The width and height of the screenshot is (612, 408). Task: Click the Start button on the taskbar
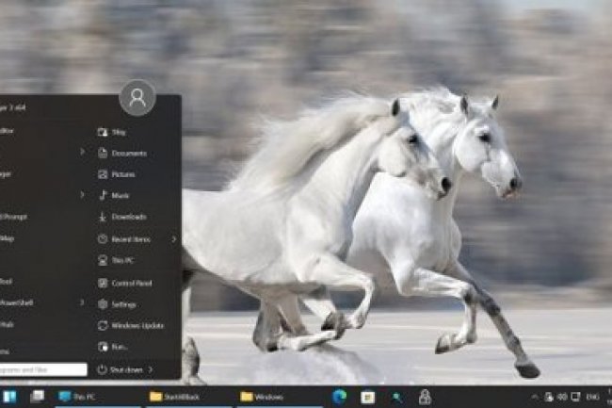9,397
